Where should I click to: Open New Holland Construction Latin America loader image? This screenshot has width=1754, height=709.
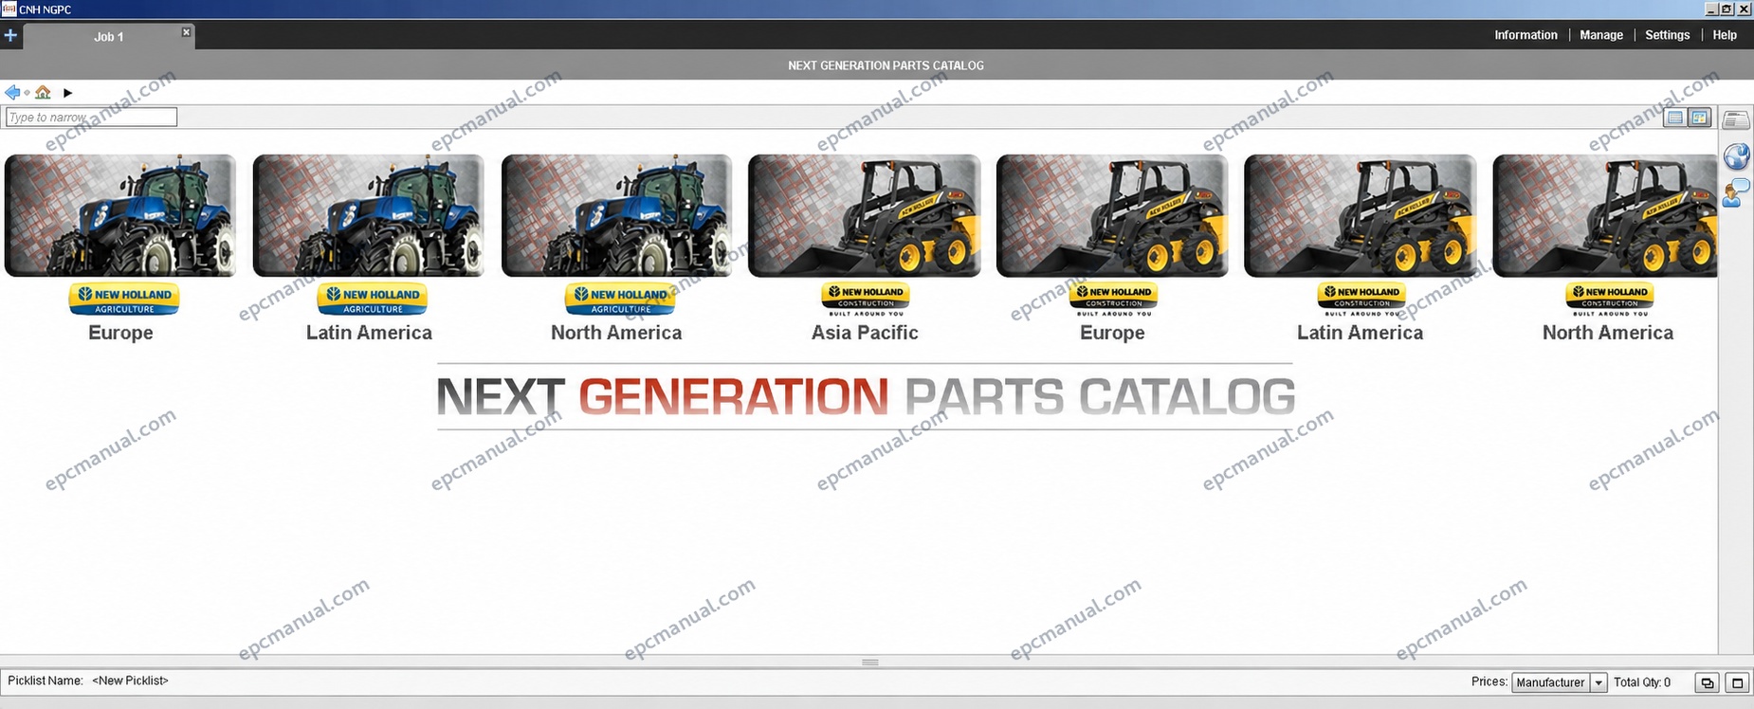point(1361,216)
